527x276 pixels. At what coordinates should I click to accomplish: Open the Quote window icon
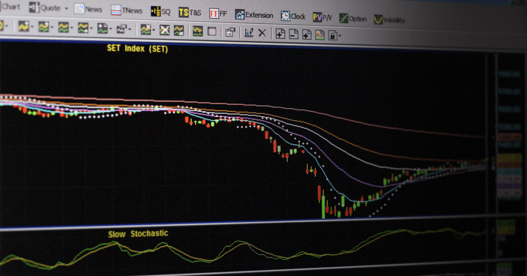[34, 7]
